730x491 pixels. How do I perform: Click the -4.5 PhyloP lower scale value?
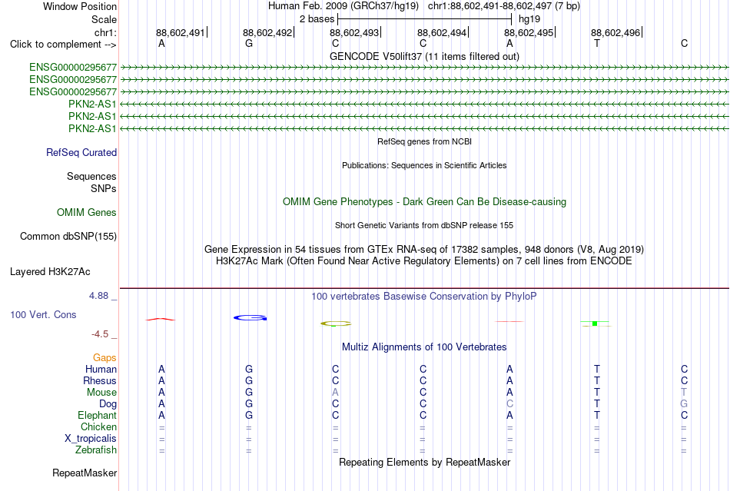[x=100, y=334]
